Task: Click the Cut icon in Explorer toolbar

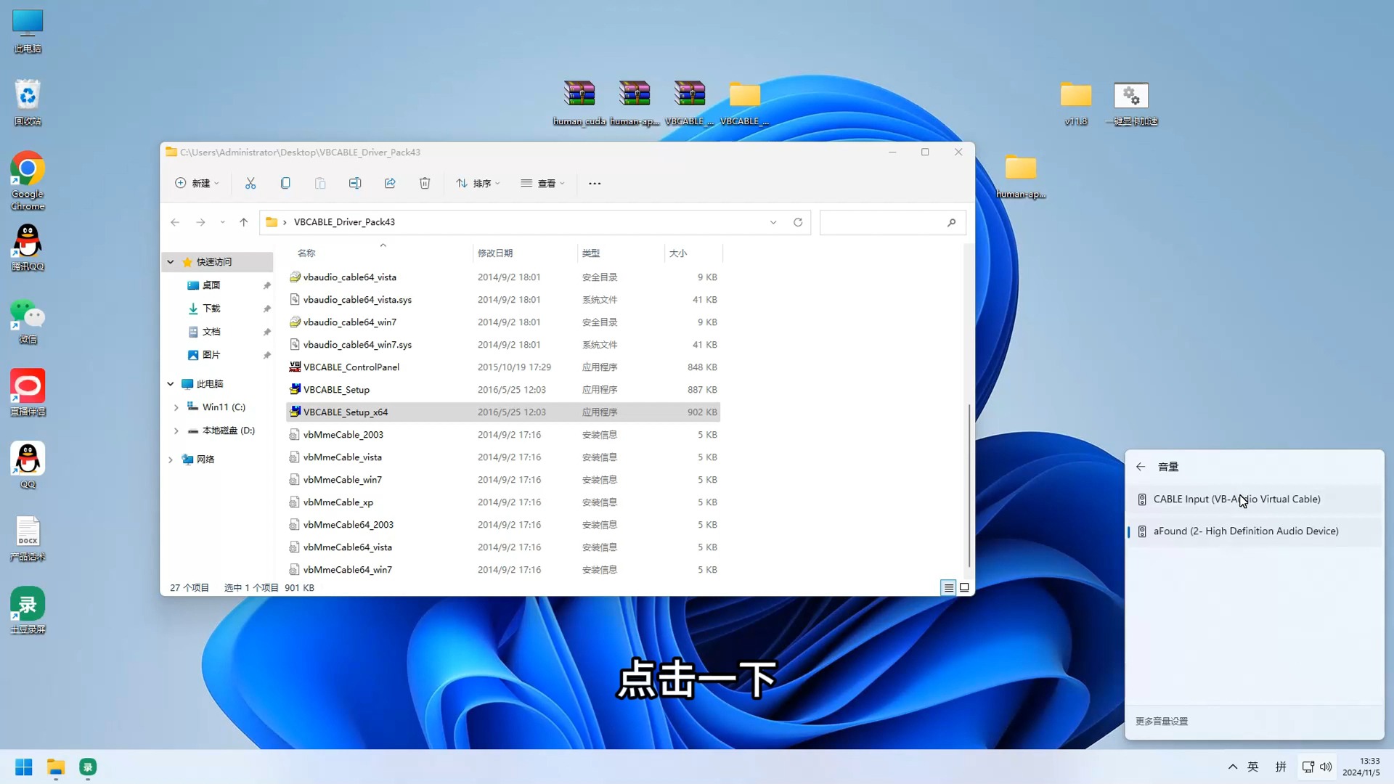Action: (x=250, y=184)
